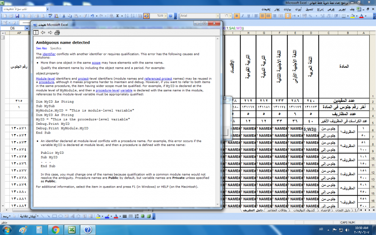Viewport: 376px width, 235px height.
Task: Toggle Italic formatting
Action: [x=243, y=16]
